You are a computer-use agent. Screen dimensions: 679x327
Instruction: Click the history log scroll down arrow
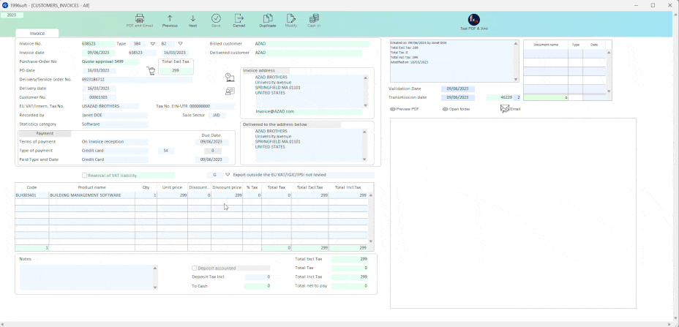[516, 79]
